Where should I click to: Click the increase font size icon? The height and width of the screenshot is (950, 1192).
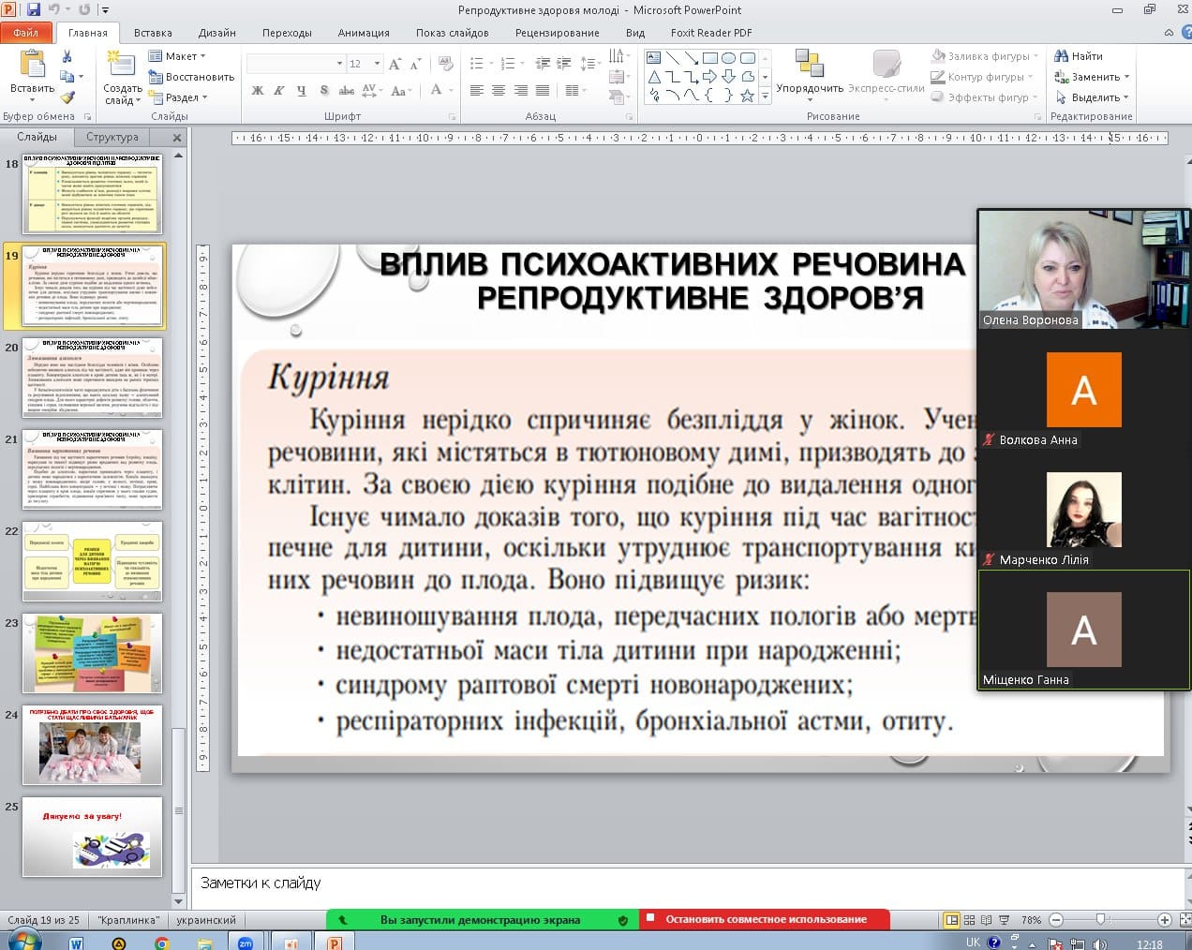[395, 64]
